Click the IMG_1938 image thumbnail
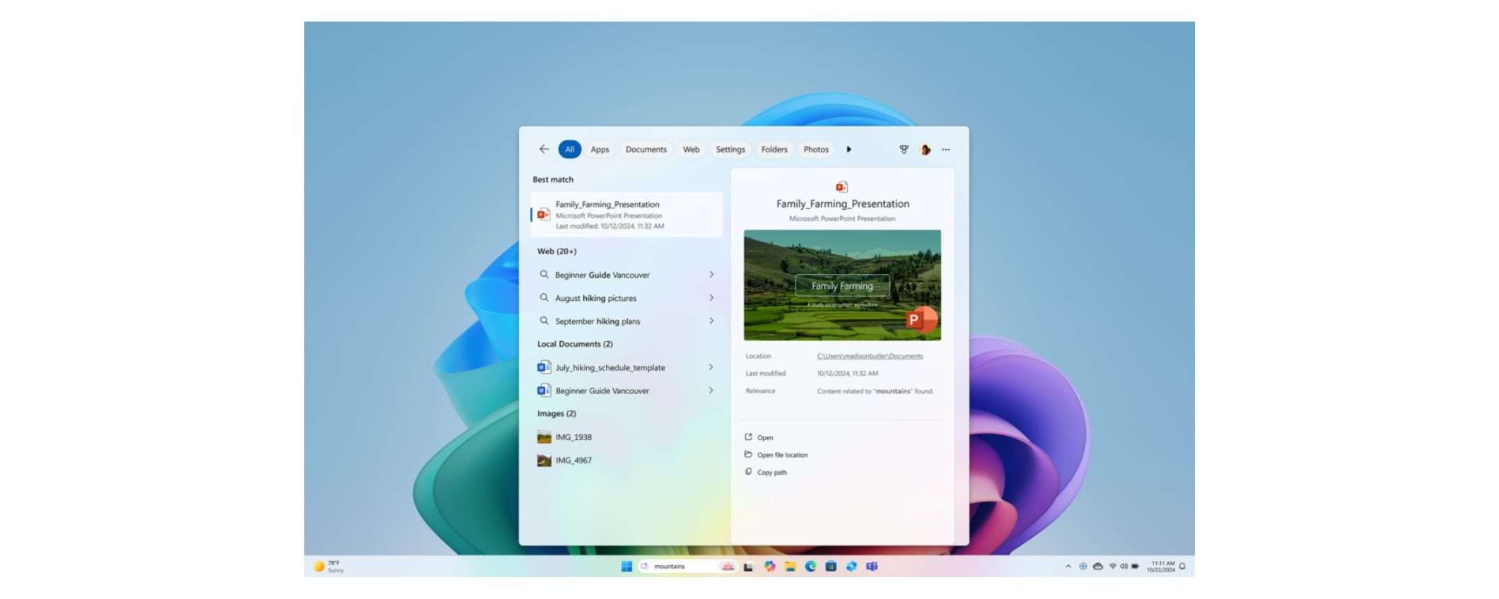Screen dimensions: 1499x599 544,437
